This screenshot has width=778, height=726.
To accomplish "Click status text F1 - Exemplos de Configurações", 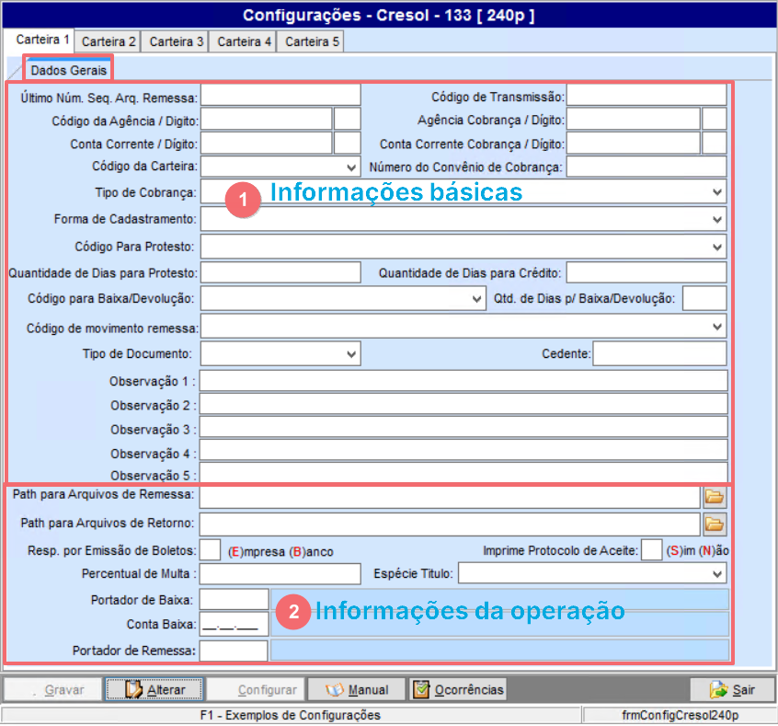I will (x=291, y=716).
